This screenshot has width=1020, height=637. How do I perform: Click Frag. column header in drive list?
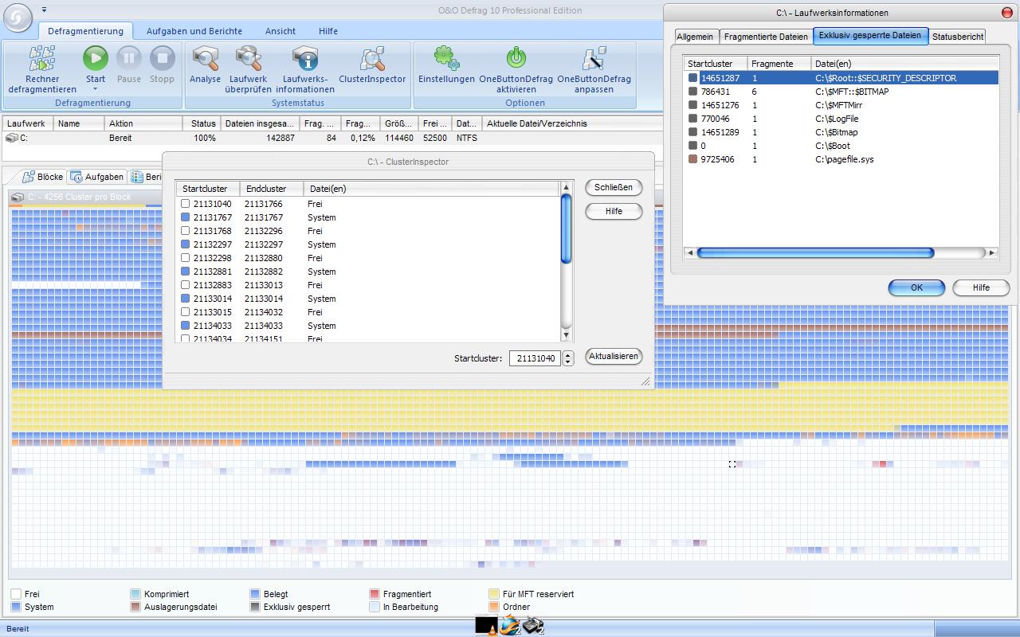coord(320,123)
